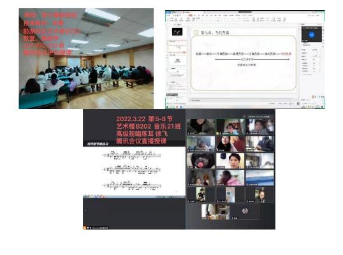Select the fifth slide thumbnail in the slide panel

(177, 87)
